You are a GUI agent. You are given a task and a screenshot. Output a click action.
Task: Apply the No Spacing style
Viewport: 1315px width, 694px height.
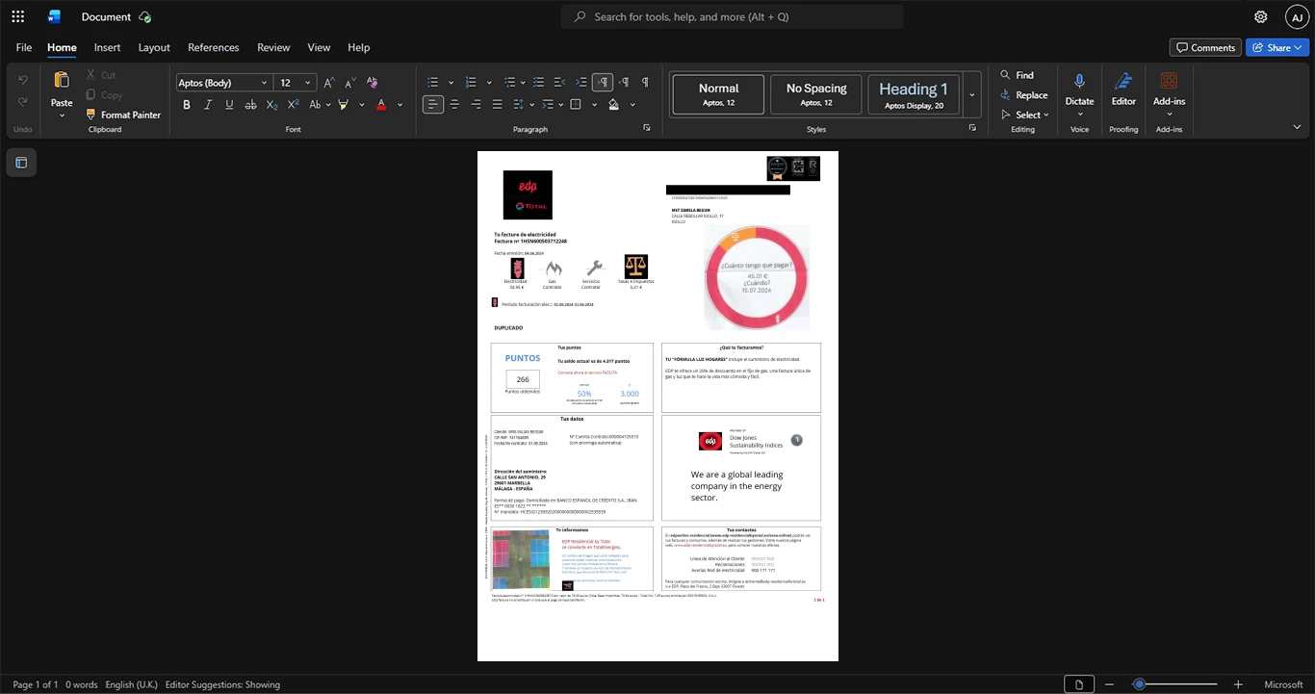point(816,94)
